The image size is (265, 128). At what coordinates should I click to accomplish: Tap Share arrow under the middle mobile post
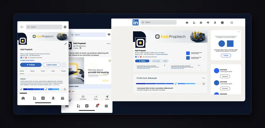[x=96, y=97]
